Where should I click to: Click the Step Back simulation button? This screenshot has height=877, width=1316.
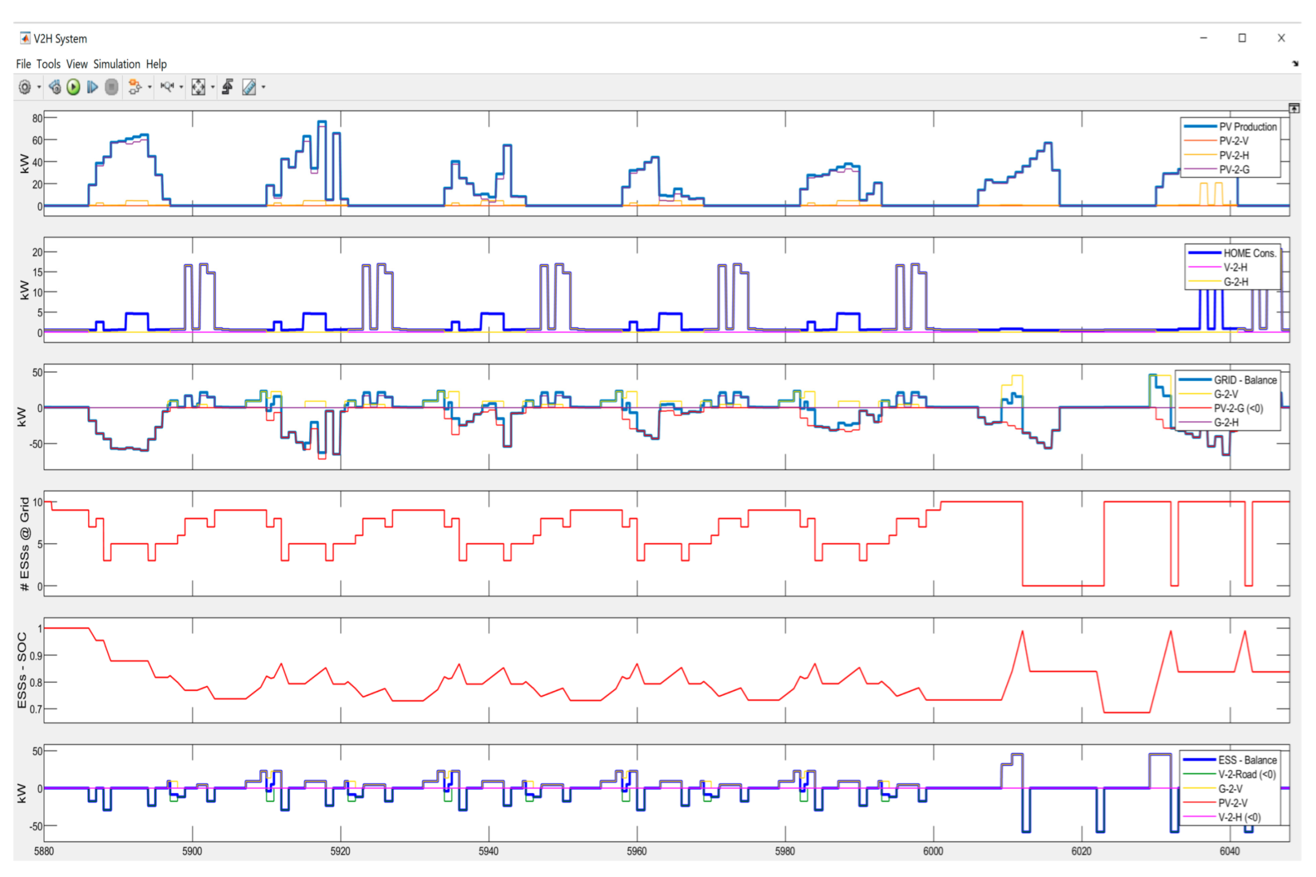pos(55,87)
